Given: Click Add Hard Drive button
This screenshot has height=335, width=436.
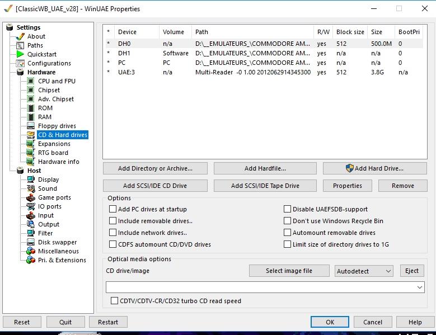Looking at the screenshot, I should tap(375, 168).
